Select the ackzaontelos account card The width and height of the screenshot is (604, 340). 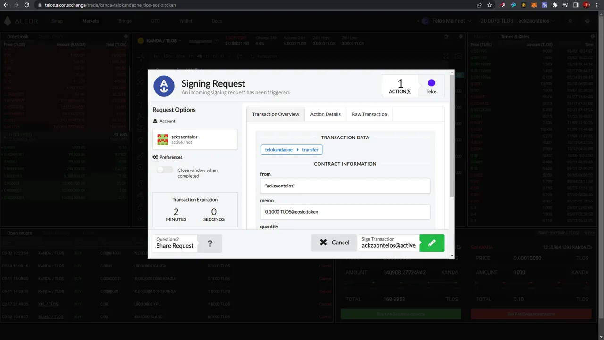(195, 139)
